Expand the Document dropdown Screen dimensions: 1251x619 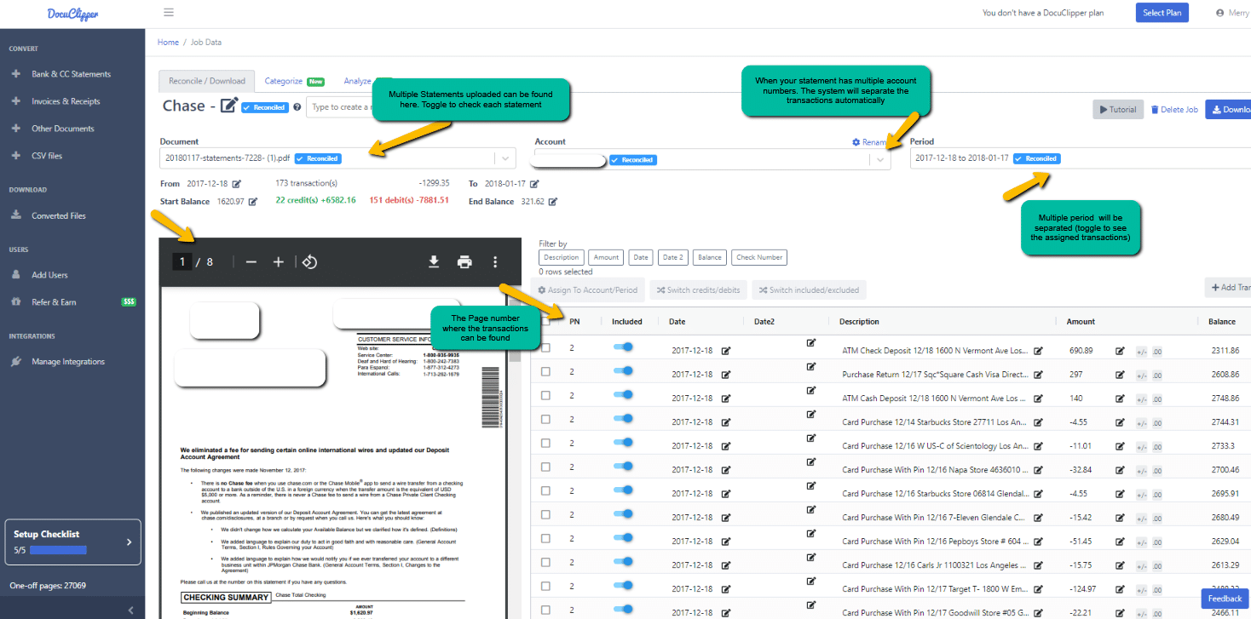click(505, 158)
